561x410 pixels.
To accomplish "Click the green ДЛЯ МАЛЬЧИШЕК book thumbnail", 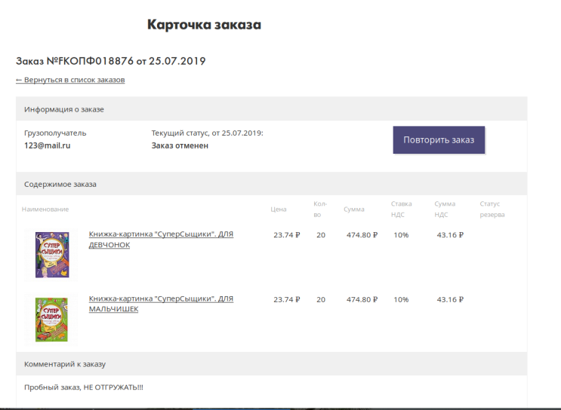I will pos(51,320).
